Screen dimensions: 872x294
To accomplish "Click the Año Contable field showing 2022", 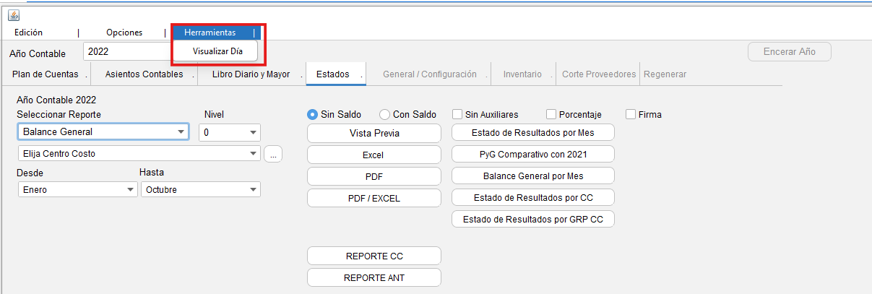I will click(x=126, y=52).
